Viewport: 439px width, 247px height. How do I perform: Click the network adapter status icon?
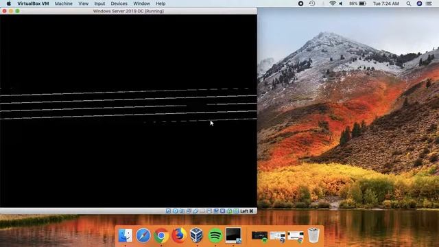(189, 211)
